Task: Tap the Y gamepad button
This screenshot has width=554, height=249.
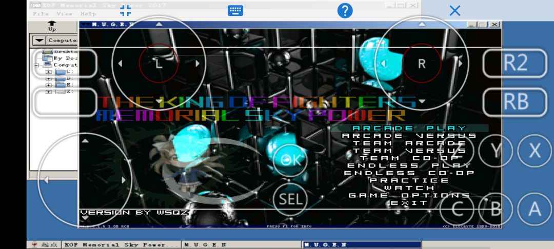Action: coord(496,151)
